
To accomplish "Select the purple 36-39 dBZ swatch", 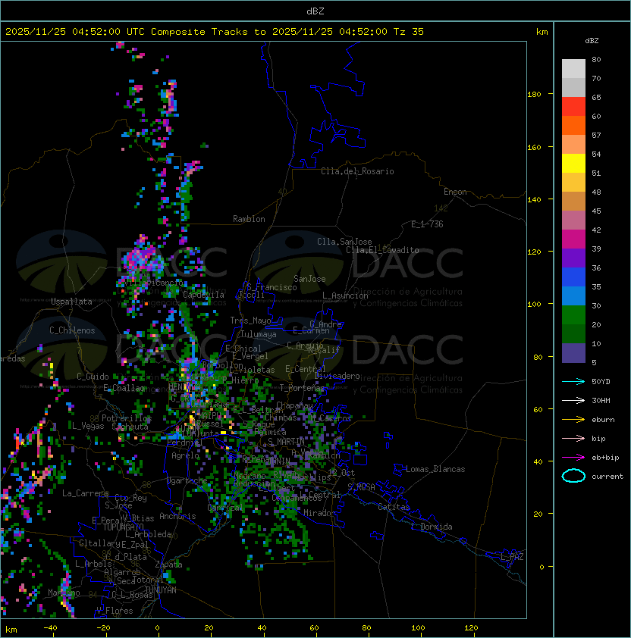I will [x=573, y=258].
